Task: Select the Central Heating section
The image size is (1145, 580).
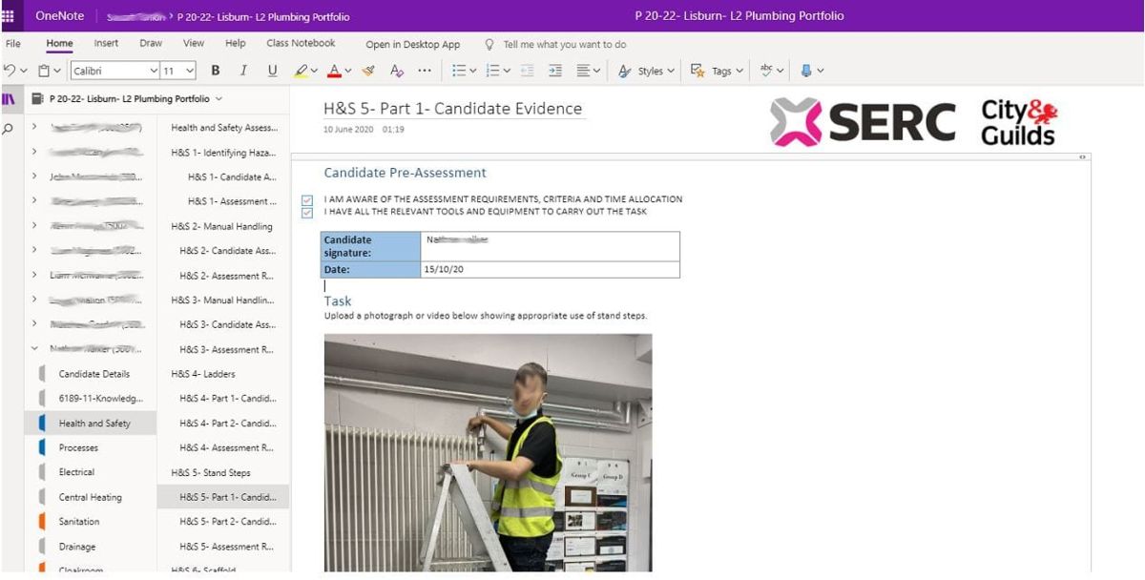Action: pyautogui.click(x=90, y=497)
